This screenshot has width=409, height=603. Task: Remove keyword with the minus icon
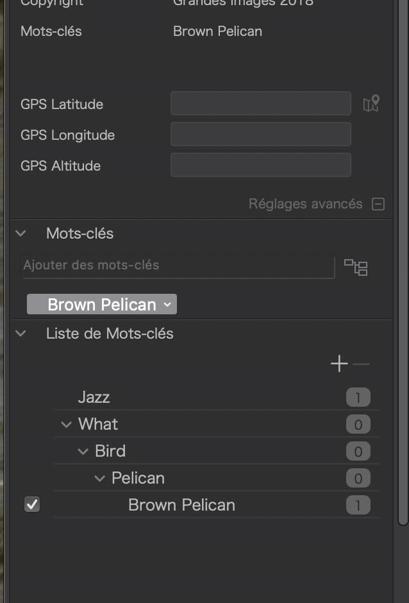[361, 364]
